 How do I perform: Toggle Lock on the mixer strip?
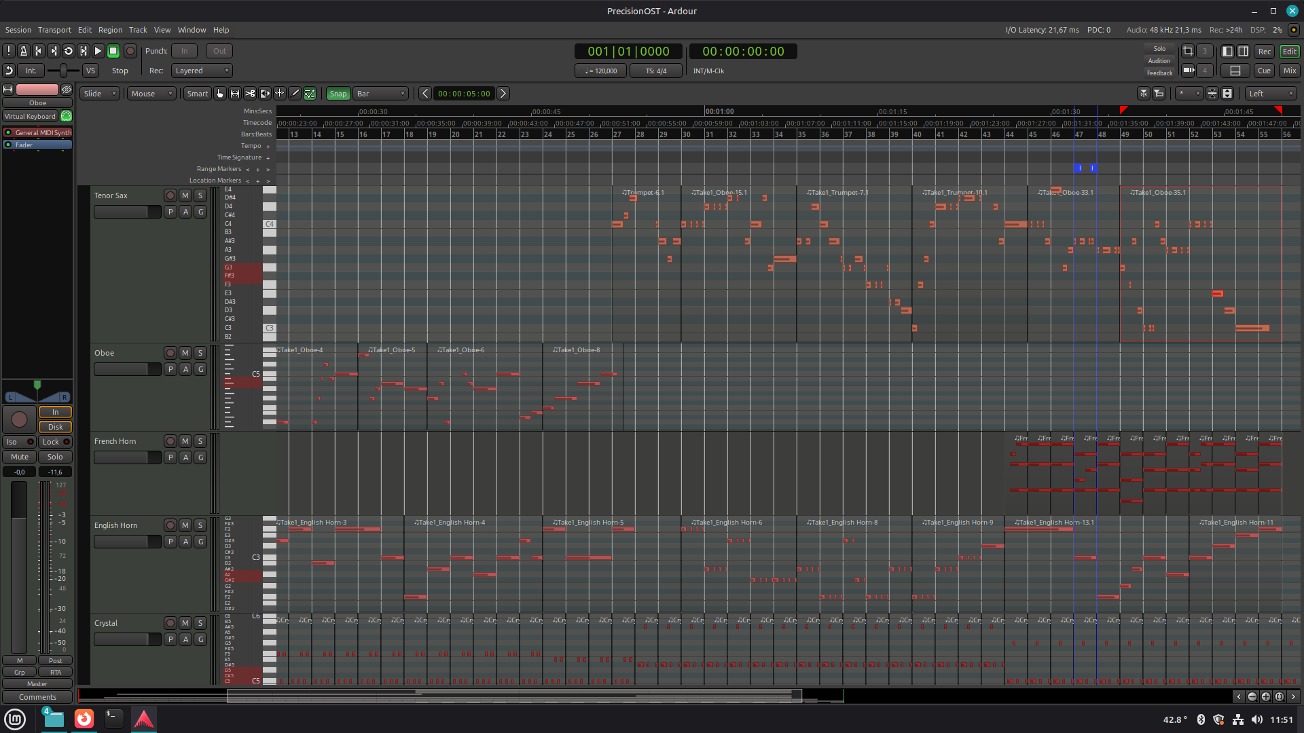coord(55,442)
